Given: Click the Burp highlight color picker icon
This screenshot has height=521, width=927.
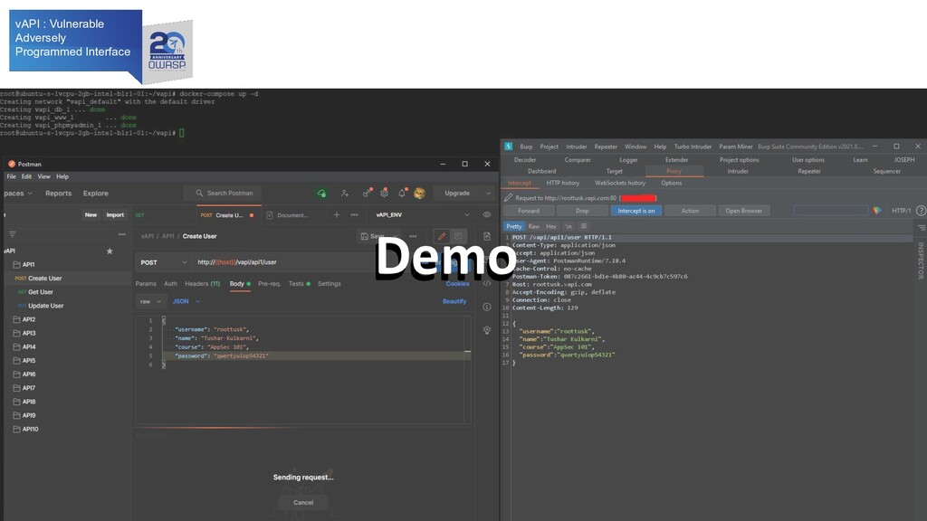Looking at the screenshot, I should (876, 211).
